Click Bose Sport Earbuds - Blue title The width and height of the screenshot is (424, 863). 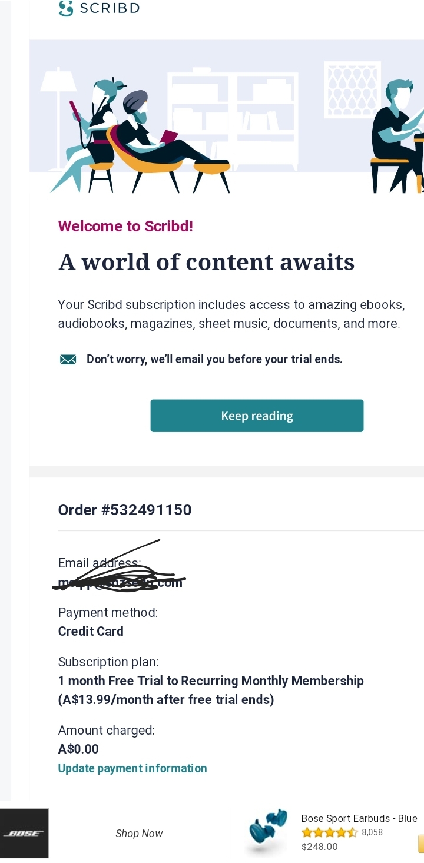pyautogui.click(x=359, y=818)
